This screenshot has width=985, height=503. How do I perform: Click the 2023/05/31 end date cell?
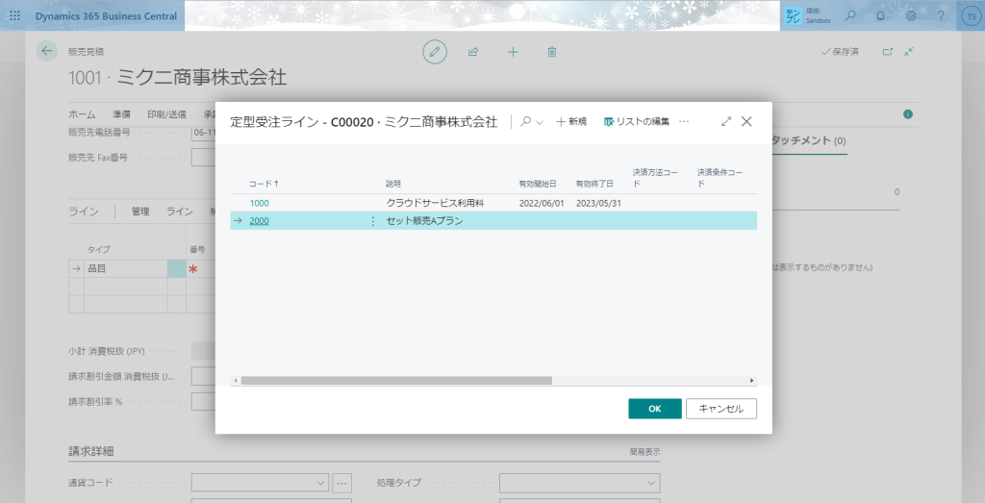pyautogui.click(x=598, y=204)
